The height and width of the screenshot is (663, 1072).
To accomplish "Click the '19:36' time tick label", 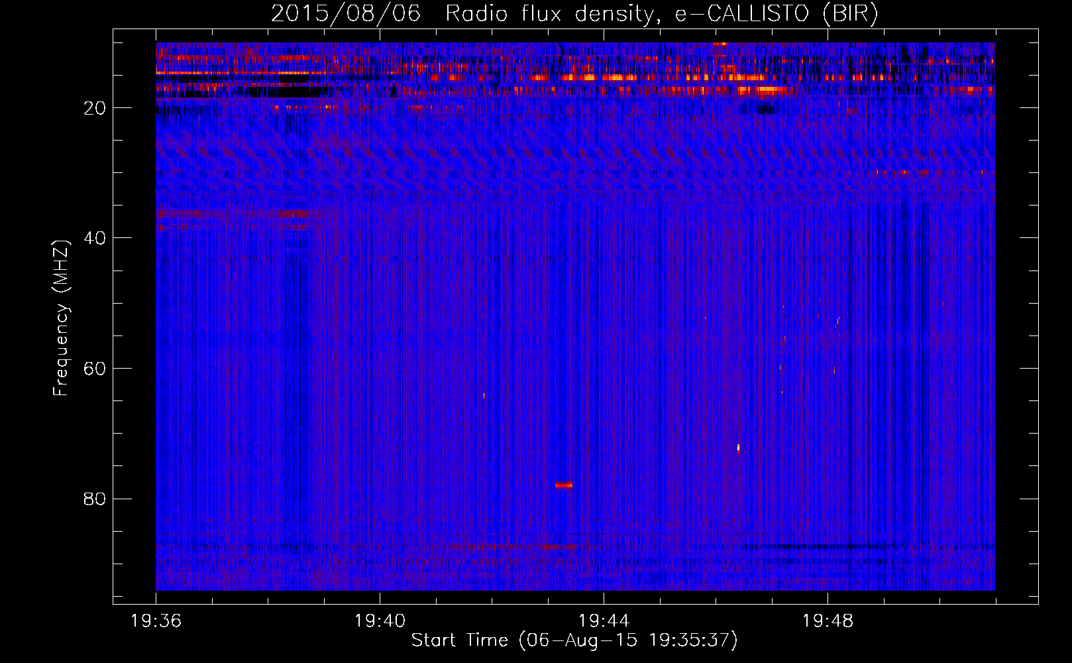I will pos(156,621).
